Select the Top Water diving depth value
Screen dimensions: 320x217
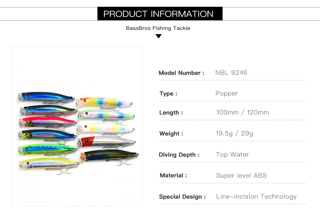tap(232, 154)
